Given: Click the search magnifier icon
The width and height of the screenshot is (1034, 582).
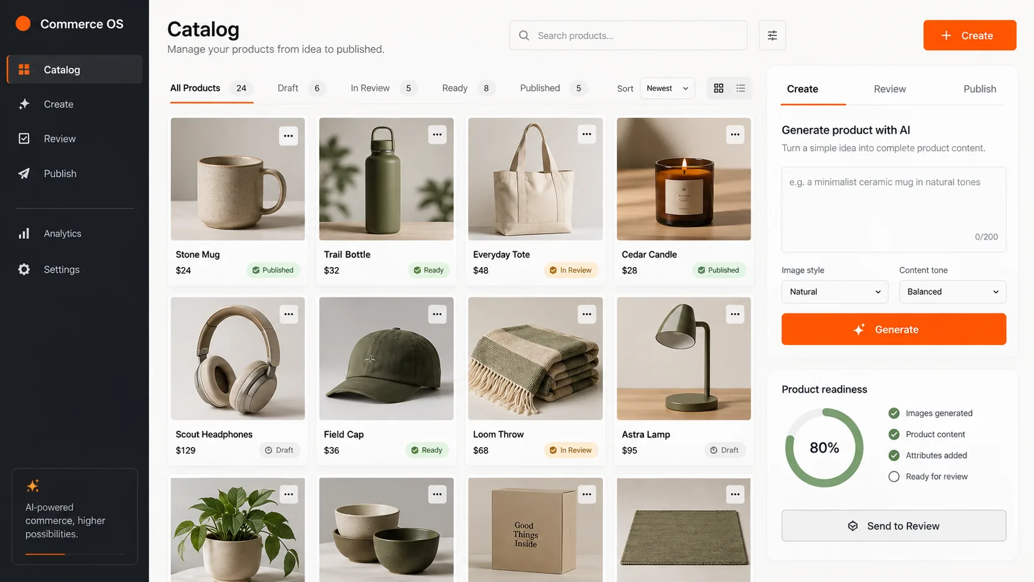Looking at the screenshot, I should point(524,35).
